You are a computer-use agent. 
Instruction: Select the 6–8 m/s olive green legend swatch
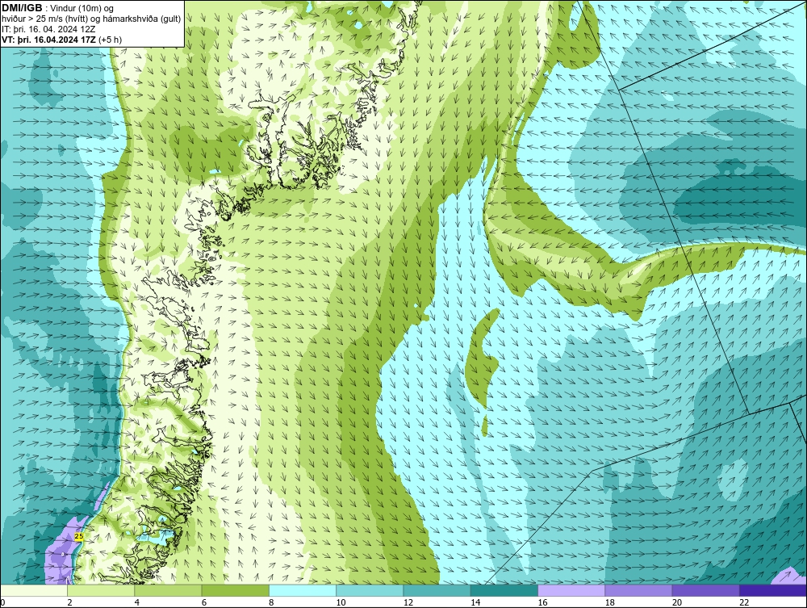click(235, 590)
